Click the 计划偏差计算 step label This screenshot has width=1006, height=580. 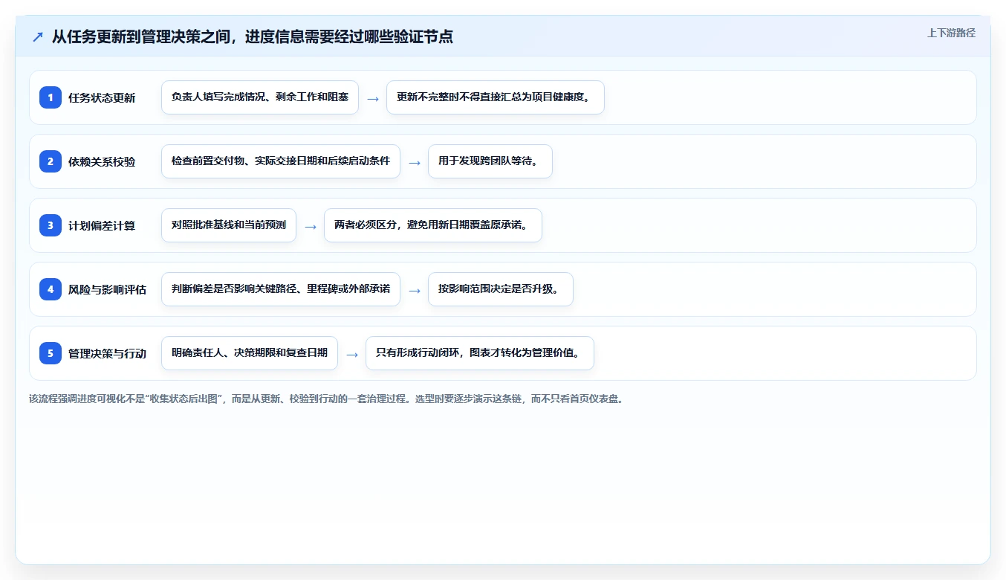click(x=102, y=225)
